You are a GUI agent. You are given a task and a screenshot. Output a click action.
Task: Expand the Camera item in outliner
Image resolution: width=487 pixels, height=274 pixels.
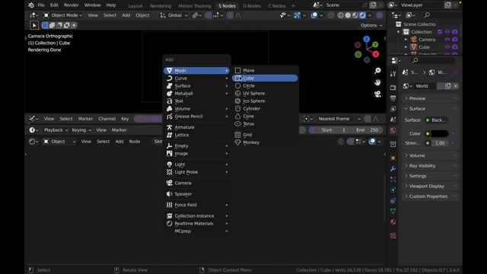406,40
